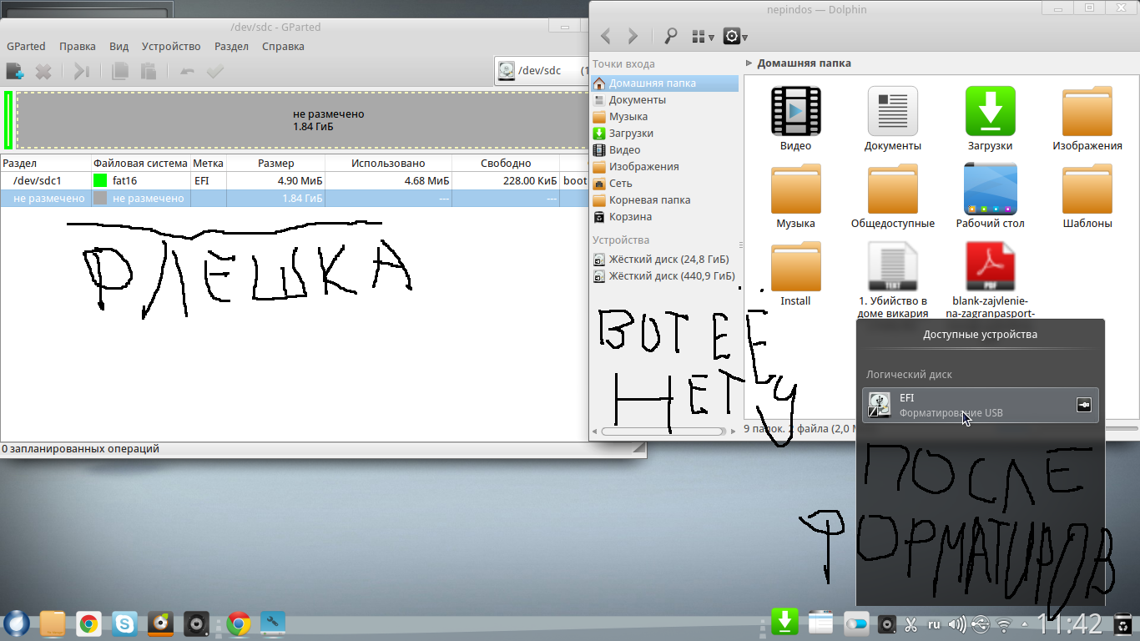The height and width of the screenshot is (641, 1140).
Task: Open the Раздел menu in GParted
Action: tap(231, 47)
